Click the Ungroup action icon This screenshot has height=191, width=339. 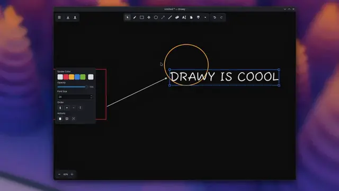click(x=74, y=119)
